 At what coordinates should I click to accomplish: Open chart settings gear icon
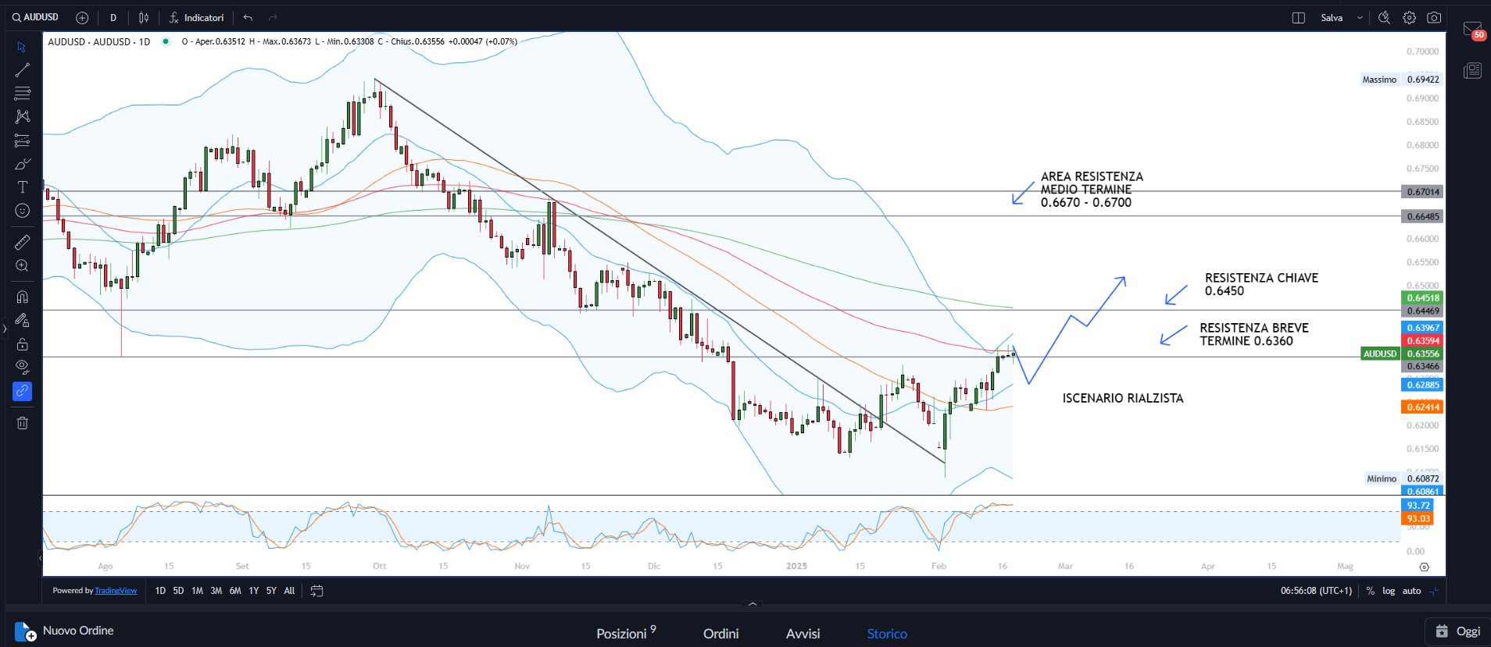(x=1409, y=17)
